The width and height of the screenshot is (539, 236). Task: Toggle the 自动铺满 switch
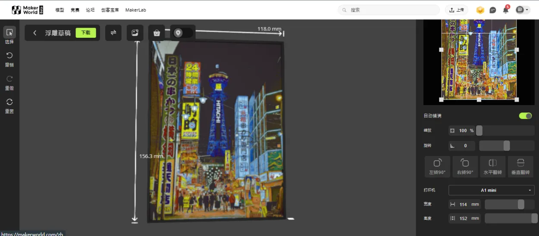[x=525, y=116]
